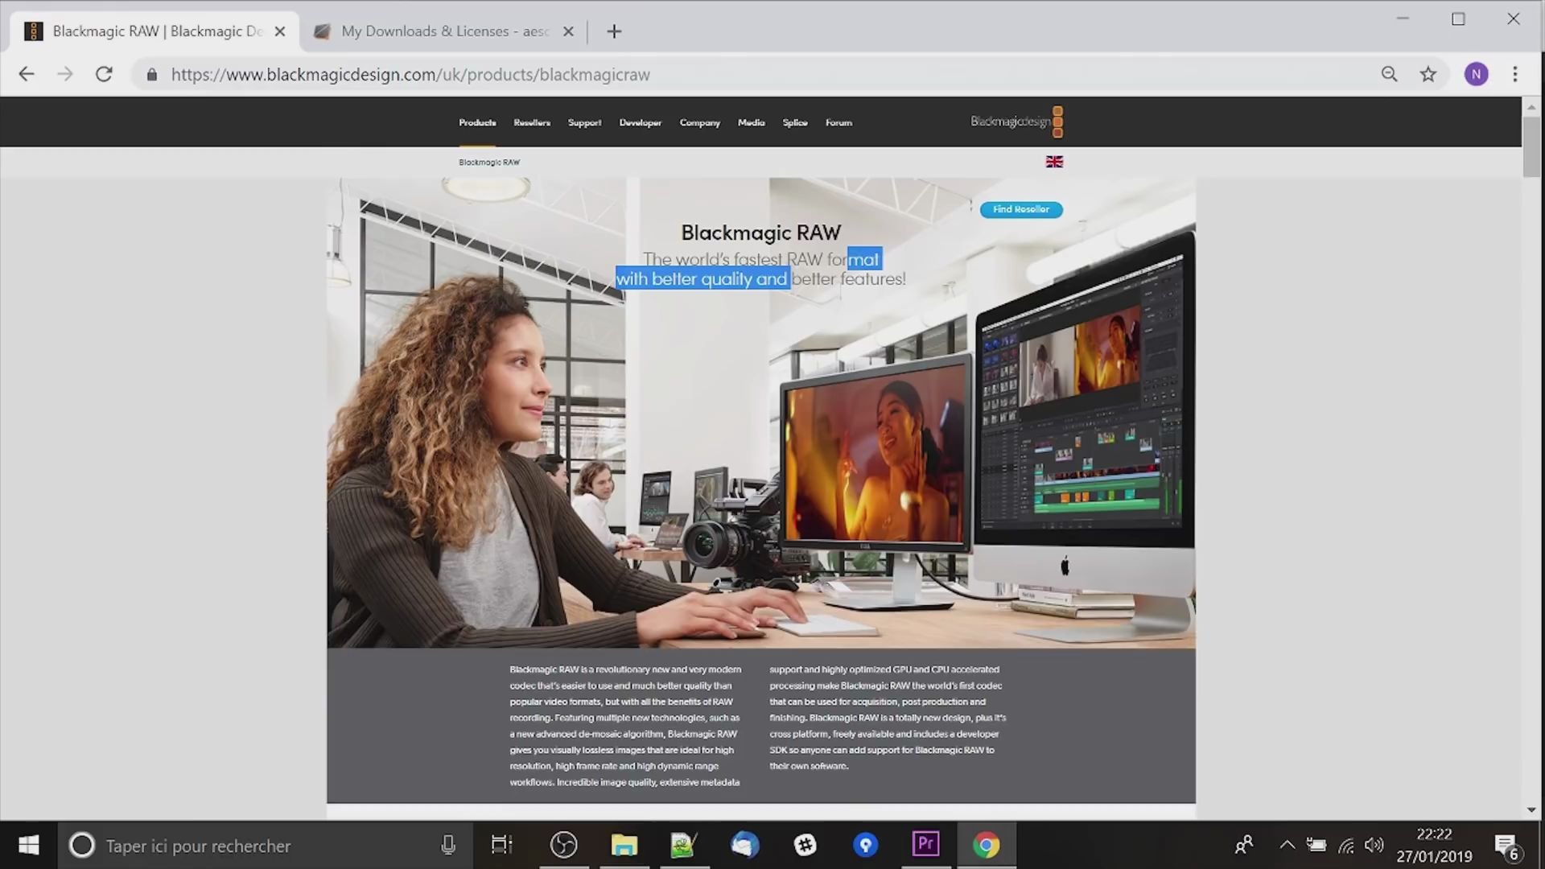Open Slack from taskbar

click(805, 845)
